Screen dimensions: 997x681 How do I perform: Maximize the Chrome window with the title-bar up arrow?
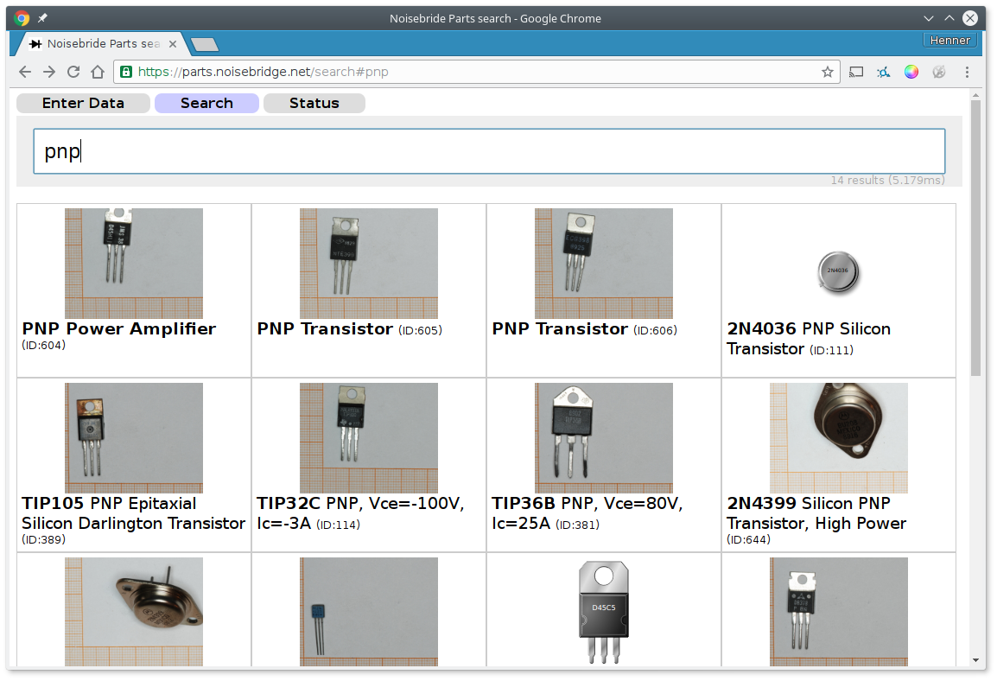click(x=949, y=18)
